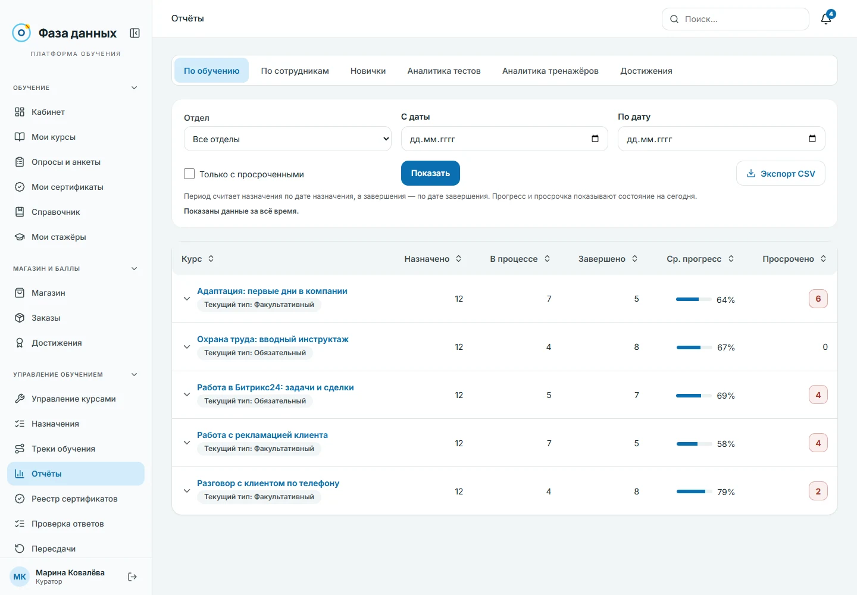
Task: Collapse the МАГАЗИН И БАЛЛЫ section
Action: (x=134, y=268)
